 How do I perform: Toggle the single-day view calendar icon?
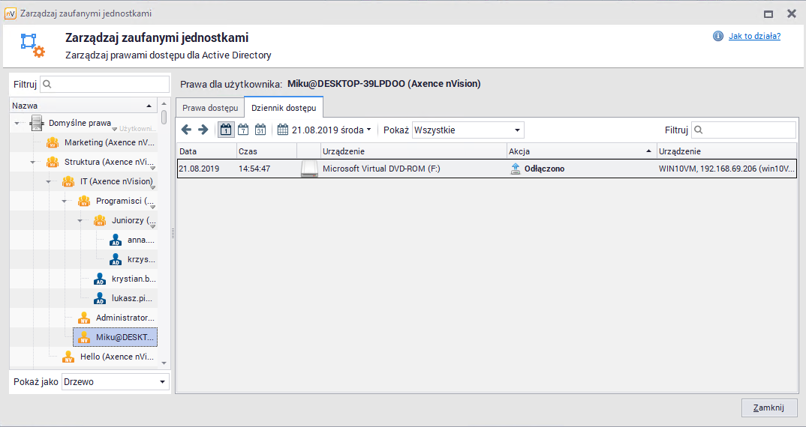tap(225, 130)
